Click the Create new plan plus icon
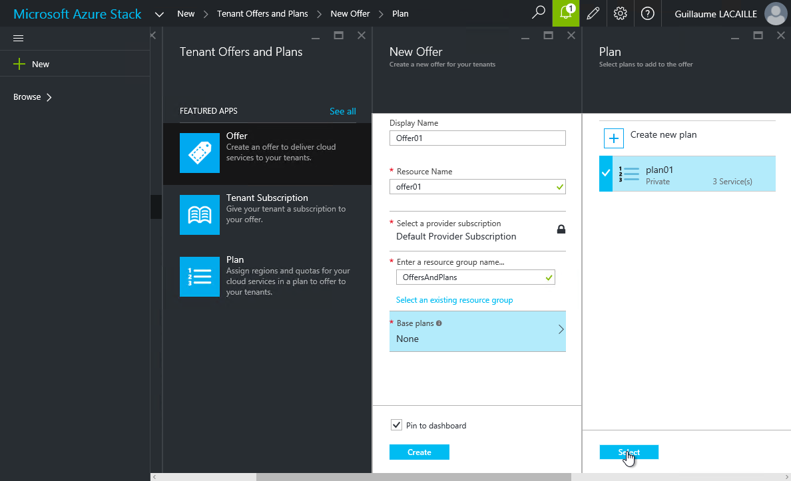Viewport: 791px width, 481px height. click(613, 138)
